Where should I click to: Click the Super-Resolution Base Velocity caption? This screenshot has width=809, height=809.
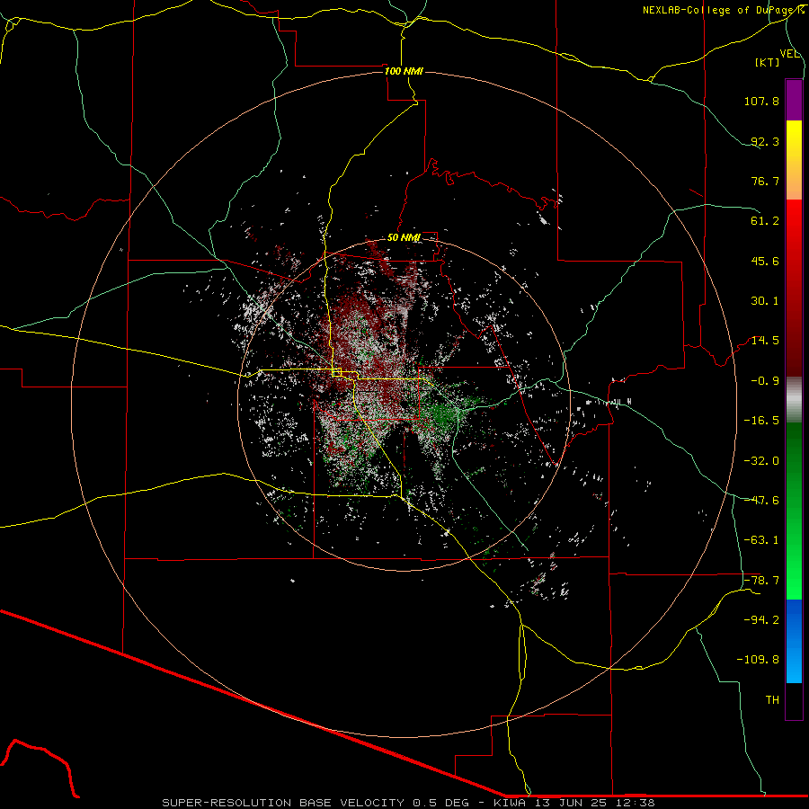pyautogui.click(x=409, y=803)
